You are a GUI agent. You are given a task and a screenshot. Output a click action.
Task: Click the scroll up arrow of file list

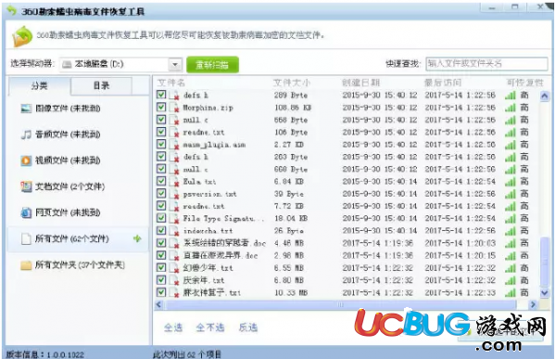point(545,96)
